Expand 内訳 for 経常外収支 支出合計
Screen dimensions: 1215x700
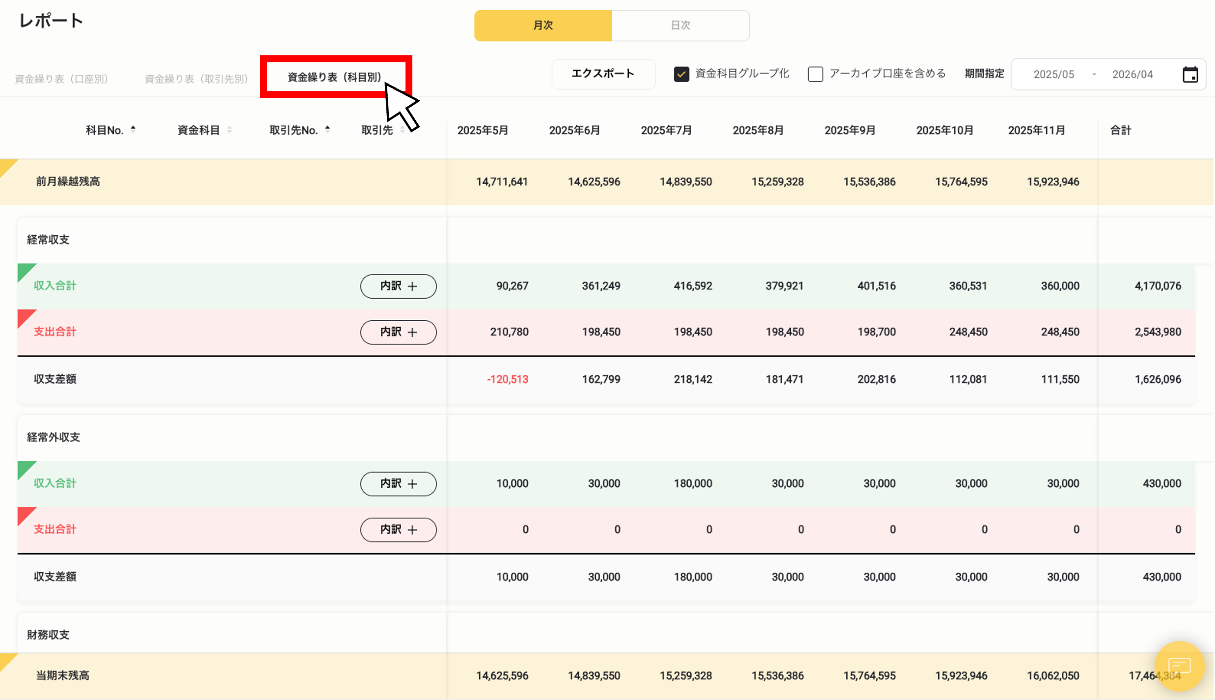tap(398, 530)
